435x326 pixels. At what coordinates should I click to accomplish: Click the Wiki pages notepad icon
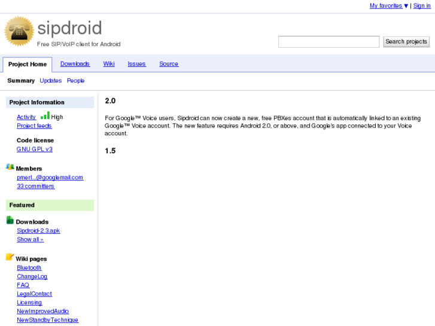pyautogui.click(x=10, y=257)
